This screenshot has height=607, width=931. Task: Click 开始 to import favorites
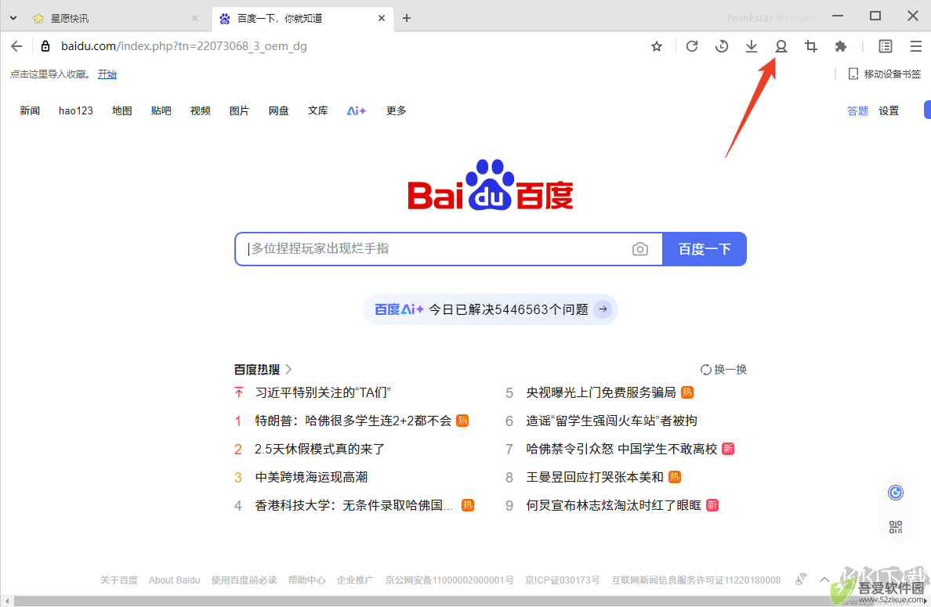pyautogui.click(x=107, y=74)
